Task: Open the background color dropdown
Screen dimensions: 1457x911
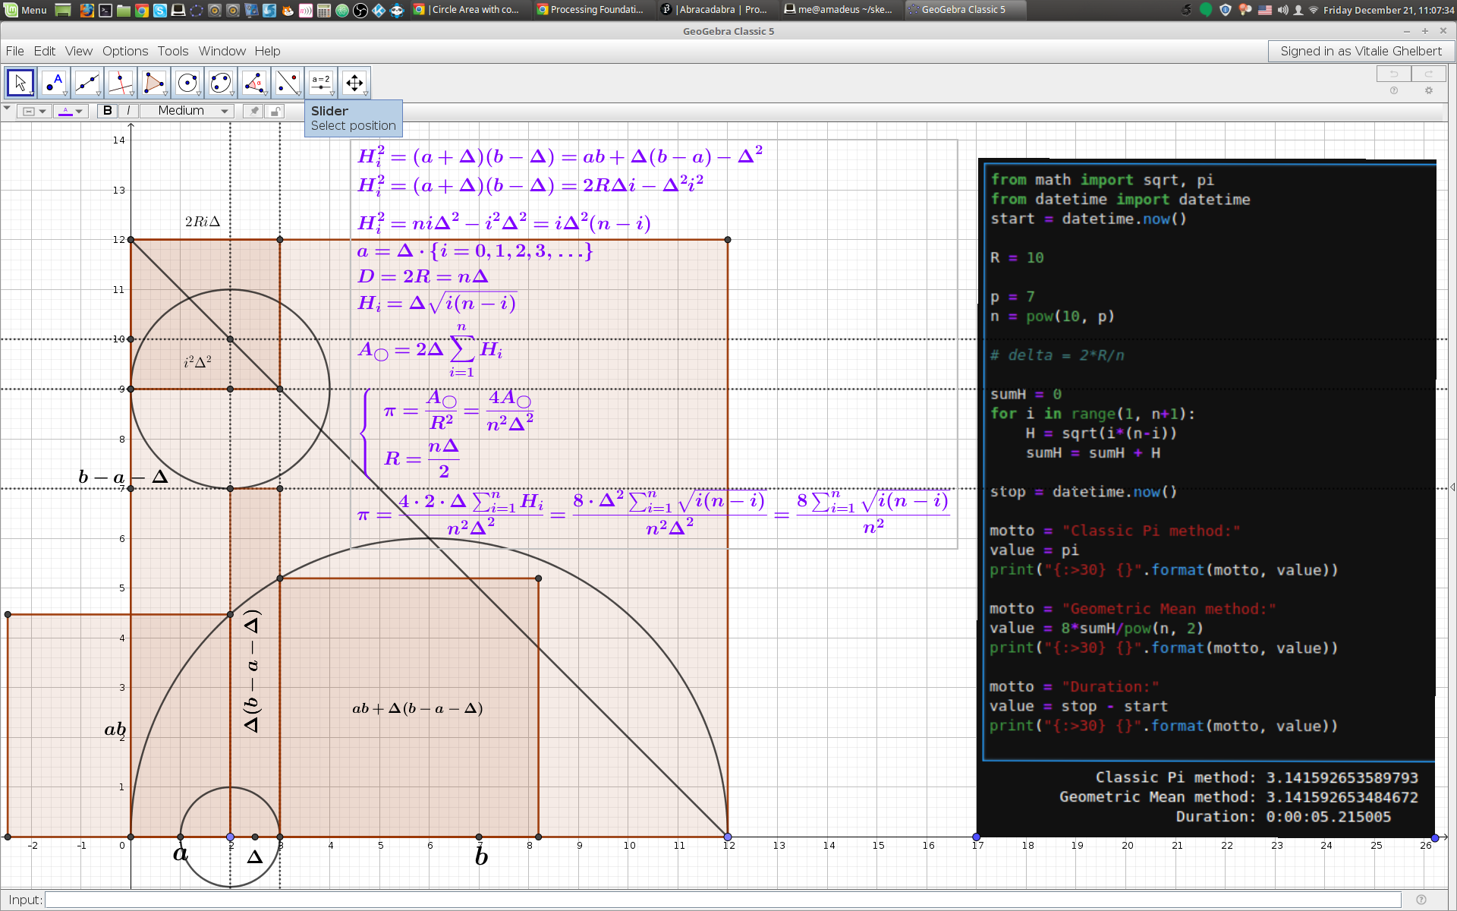Action: (x=34, y=111)
